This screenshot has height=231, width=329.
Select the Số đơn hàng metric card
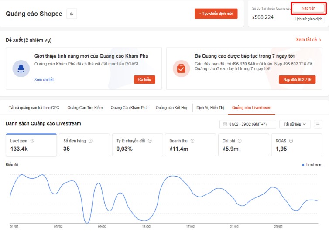[84, 145]
